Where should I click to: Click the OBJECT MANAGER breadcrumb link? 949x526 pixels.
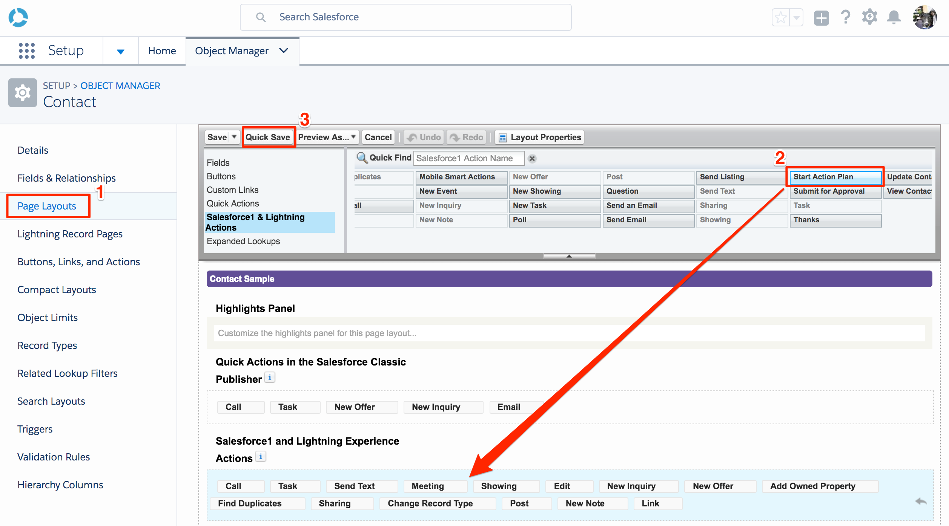click(120, 86)
